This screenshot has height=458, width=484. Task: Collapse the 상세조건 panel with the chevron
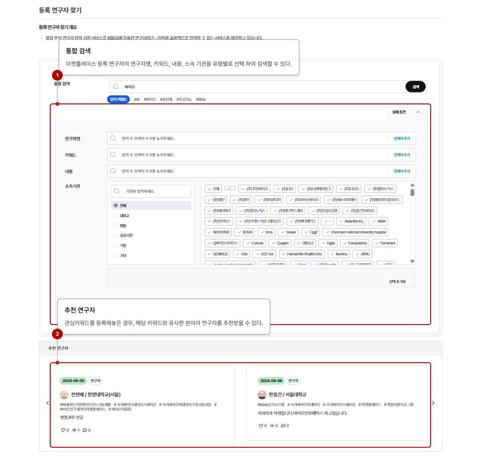(418, 112)
